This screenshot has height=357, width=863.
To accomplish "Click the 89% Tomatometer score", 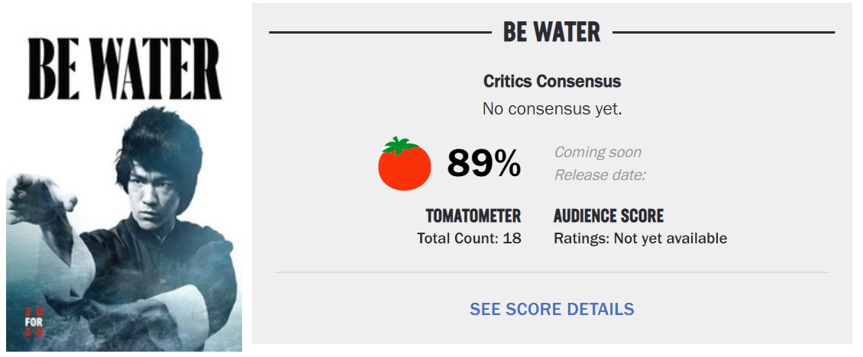I will pyautogui.click(x=483, y=163).
